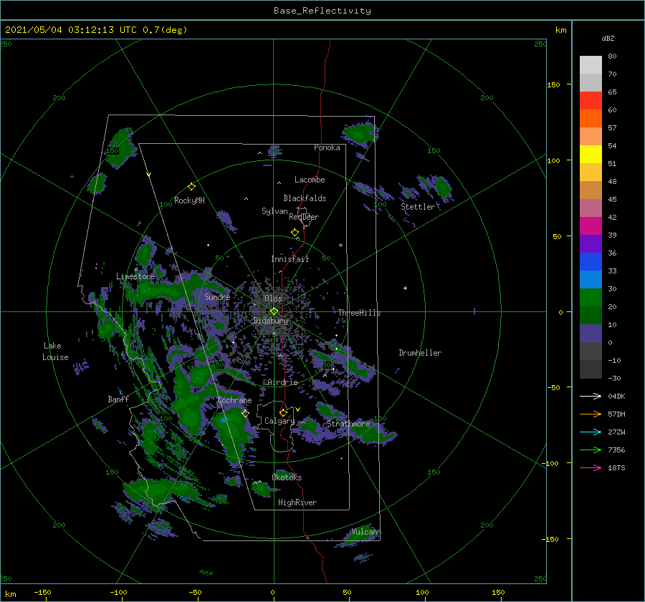Click the white 04DK arrow icon
Screen dimensions: 645x602
pyautogui.click(x=591, y=396)
